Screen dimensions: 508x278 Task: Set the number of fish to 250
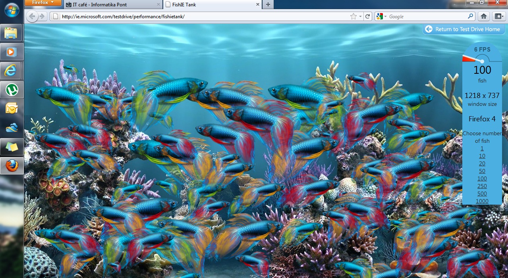[482, 186]
